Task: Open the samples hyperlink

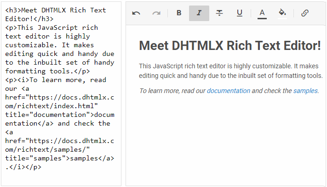Action: 305,91
